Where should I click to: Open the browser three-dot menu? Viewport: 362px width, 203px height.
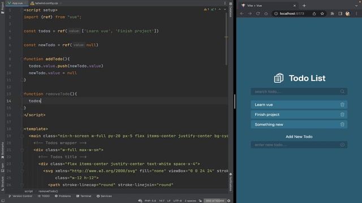click(x=356, y=14)
